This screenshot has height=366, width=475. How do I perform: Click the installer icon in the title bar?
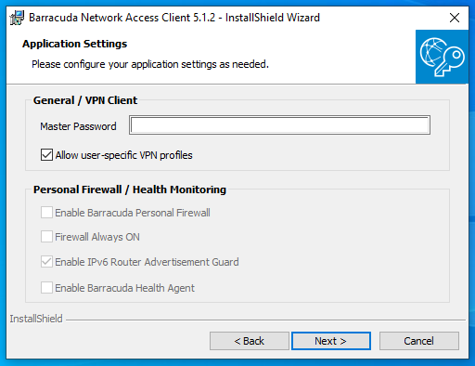point(17,18)
